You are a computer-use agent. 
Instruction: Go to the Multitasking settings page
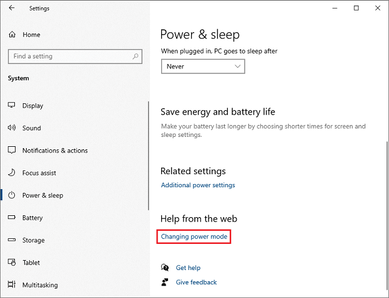click(40, 285)
